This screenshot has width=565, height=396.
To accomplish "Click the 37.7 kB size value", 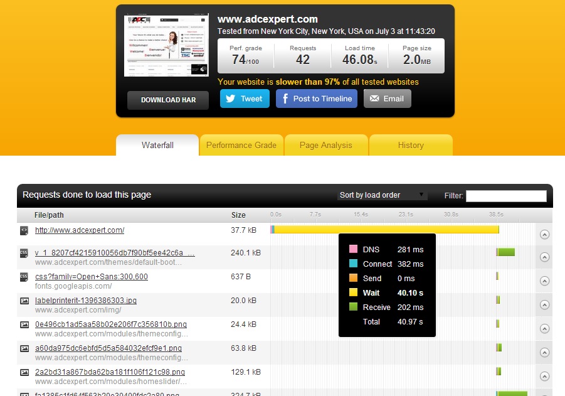I will coord(243,230).
